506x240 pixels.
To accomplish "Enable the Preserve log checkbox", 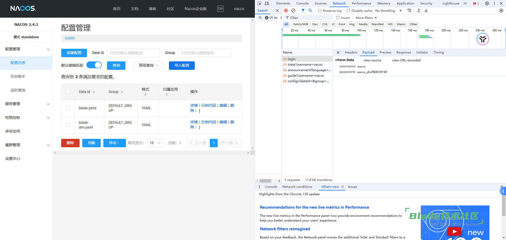I will click(x=320, y=11).
